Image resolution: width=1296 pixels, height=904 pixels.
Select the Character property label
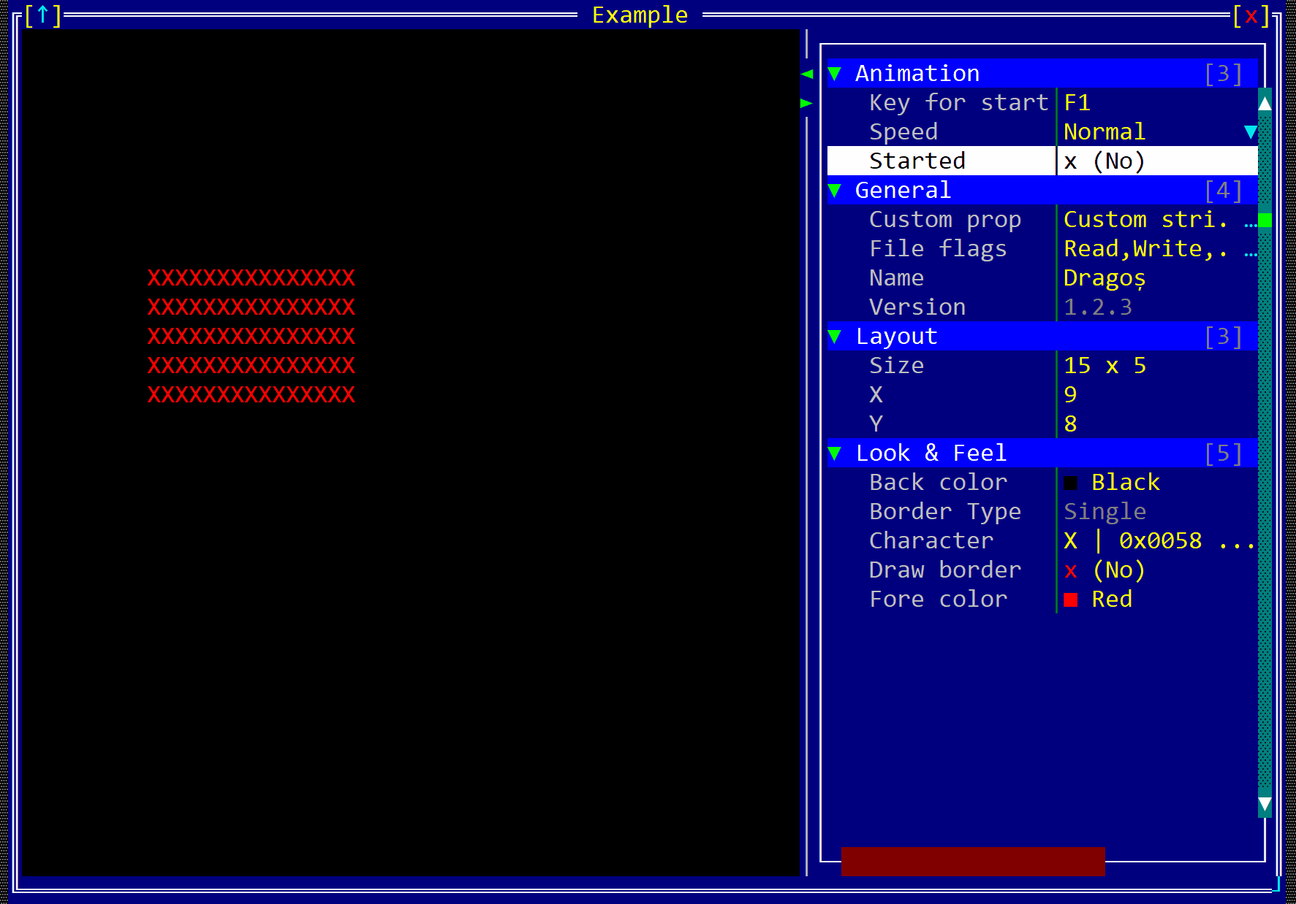pos(931,541)
